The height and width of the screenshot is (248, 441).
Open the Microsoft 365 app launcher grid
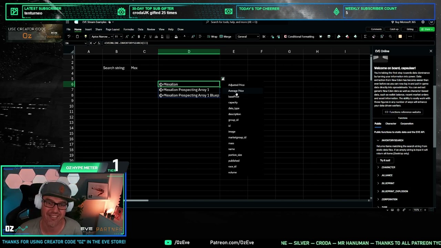68,22
